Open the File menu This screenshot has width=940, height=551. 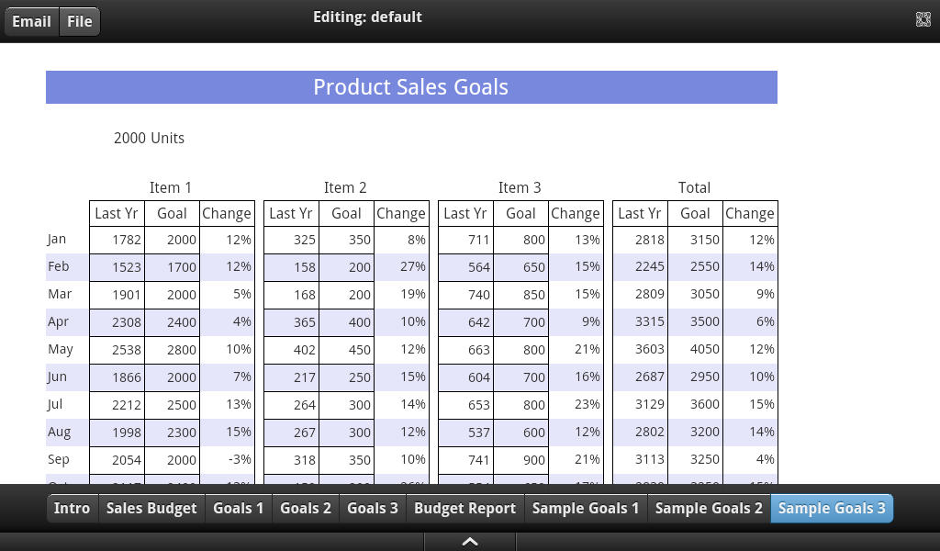79,21
